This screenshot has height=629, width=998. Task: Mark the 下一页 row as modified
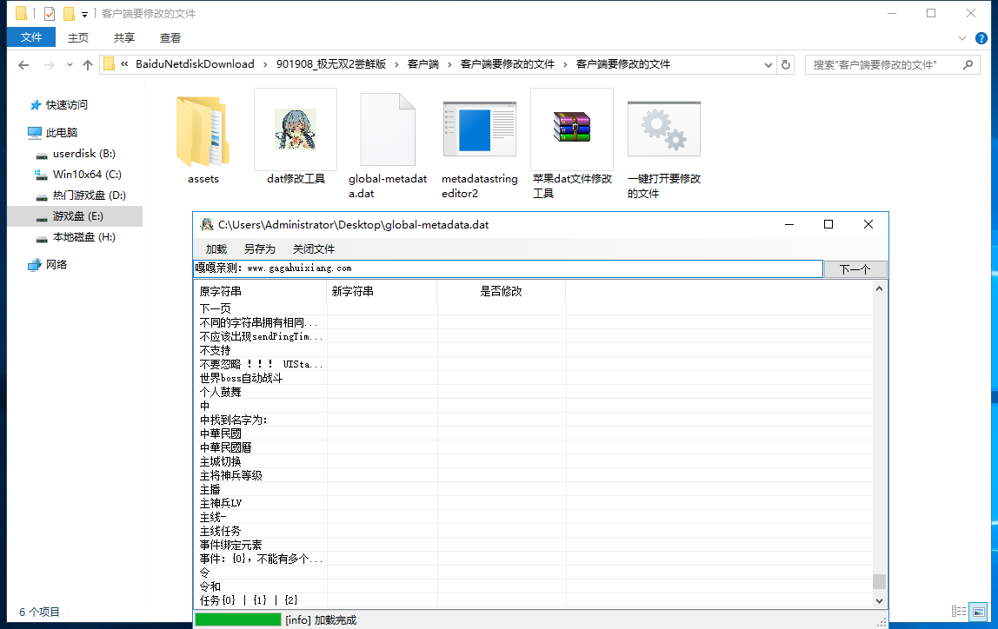(502, 308)
